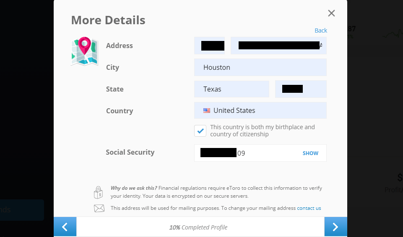Viewport: 403px width, 237px height.
Task: Uncheck birthplace and citizenship checkbox
Action: coord(200,131)
